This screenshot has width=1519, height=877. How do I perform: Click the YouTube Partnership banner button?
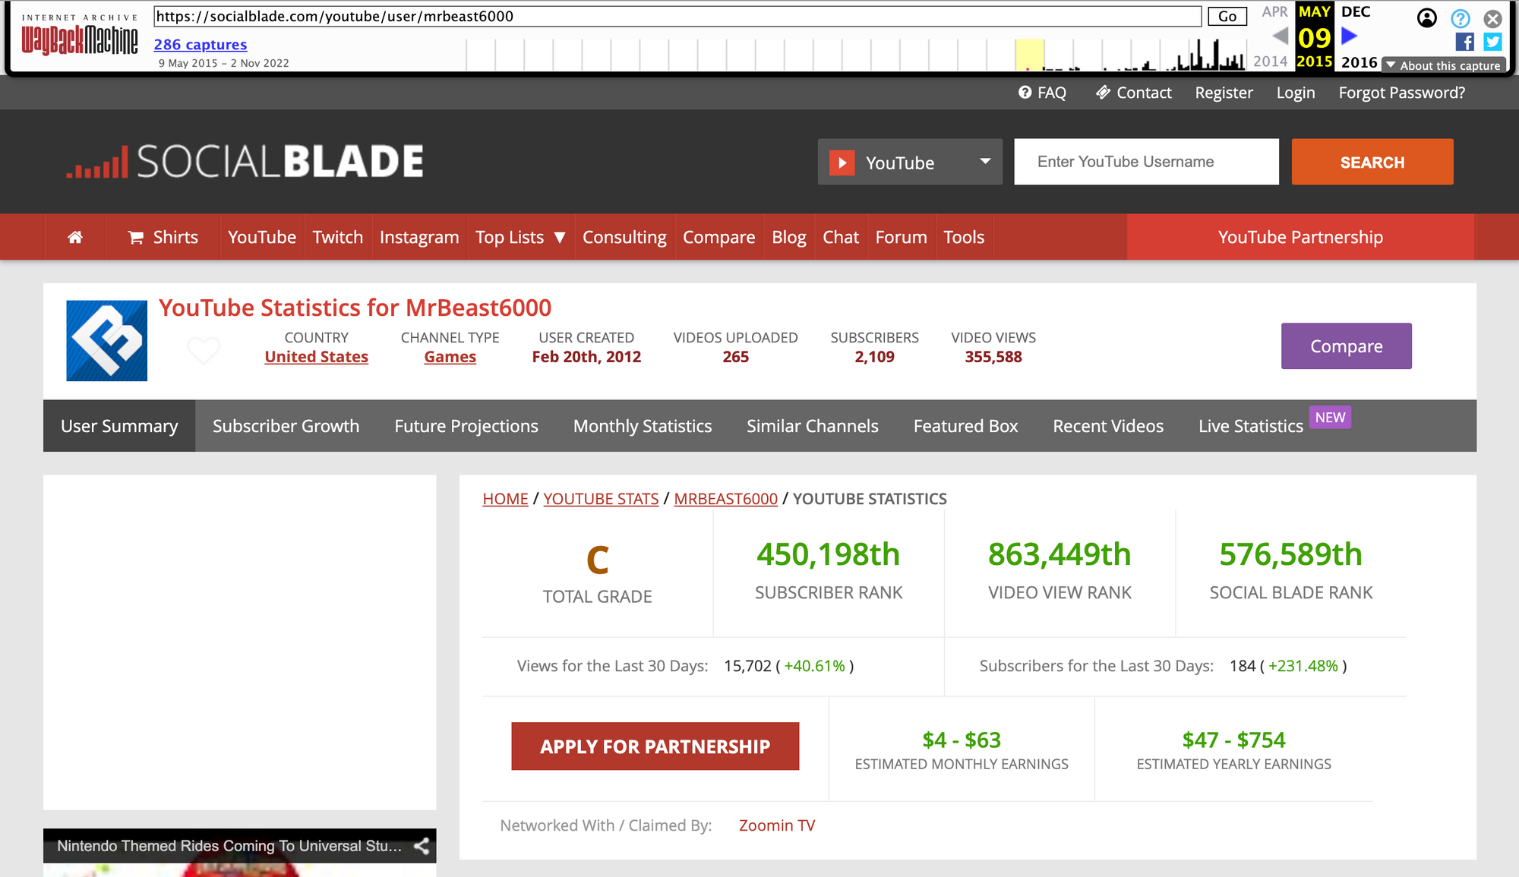[x=1300, y=238]
